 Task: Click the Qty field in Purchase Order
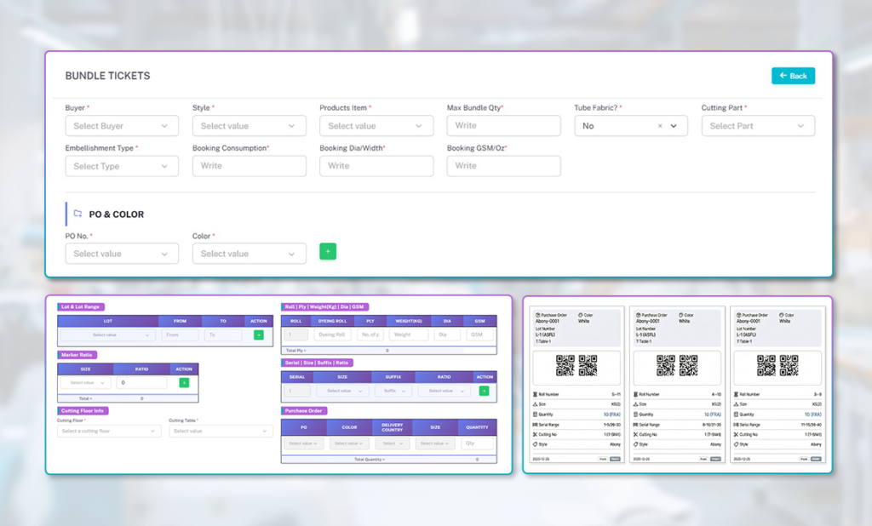[x=477, y=443]
